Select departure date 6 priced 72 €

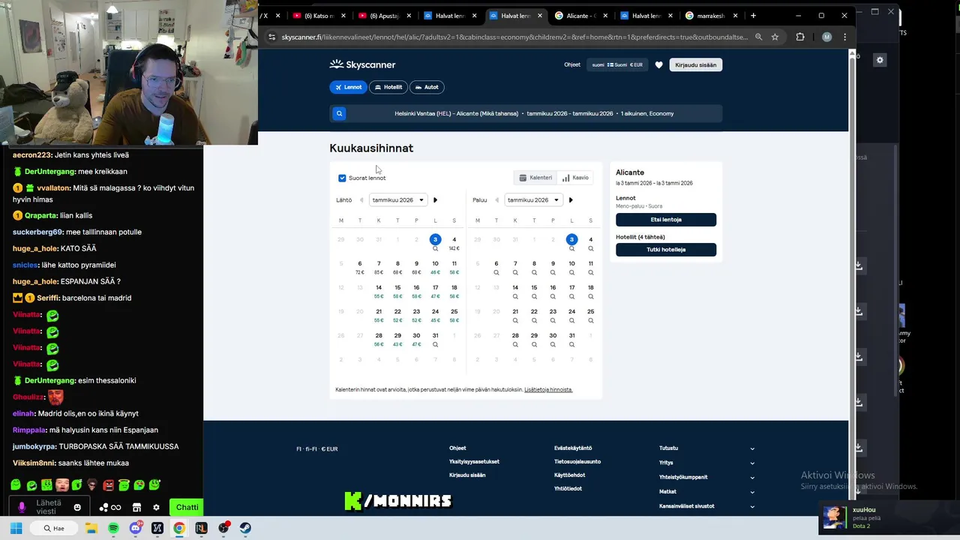359,267
